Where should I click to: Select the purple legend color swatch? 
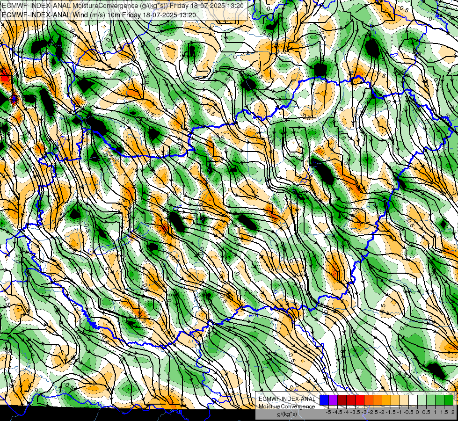[333, 400]
